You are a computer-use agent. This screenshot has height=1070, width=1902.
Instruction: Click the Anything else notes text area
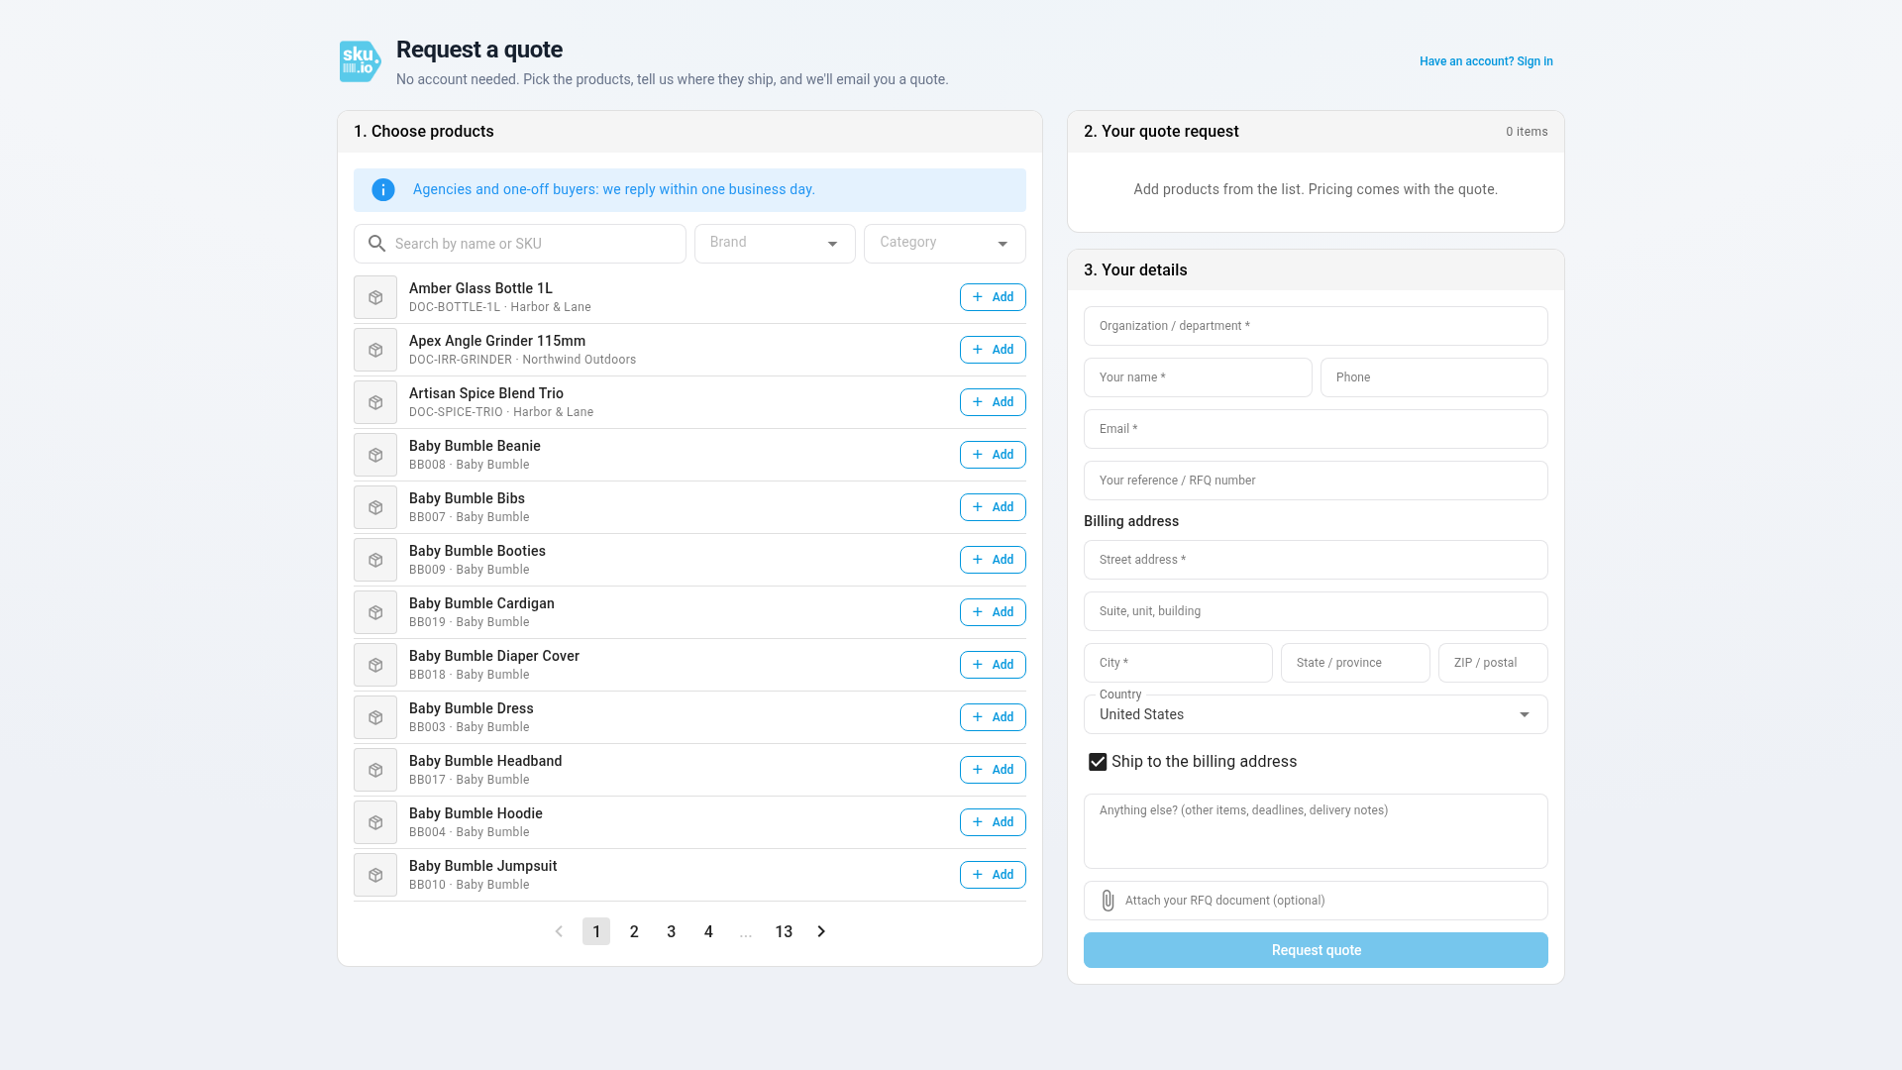(x=1316, y=831)
